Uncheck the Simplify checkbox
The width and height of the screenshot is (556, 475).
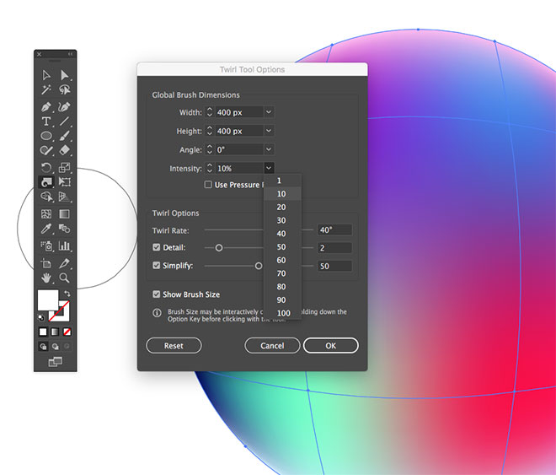click(157, 266)
